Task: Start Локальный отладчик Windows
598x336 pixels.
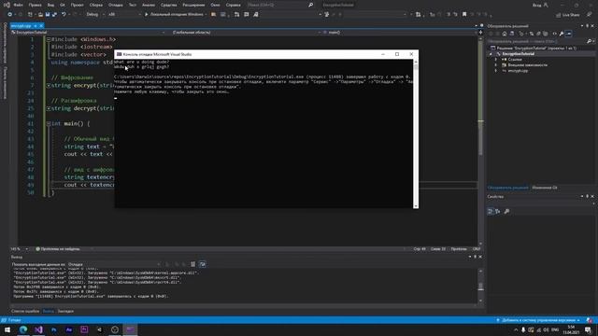Action: coord(175,15)
